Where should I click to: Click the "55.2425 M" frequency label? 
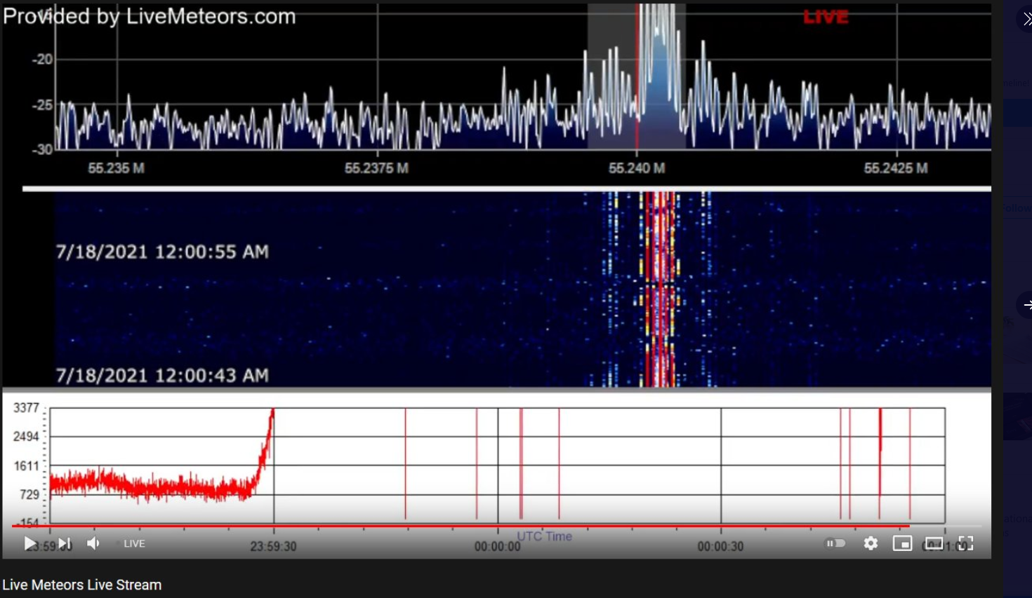[x=895, y=168]
